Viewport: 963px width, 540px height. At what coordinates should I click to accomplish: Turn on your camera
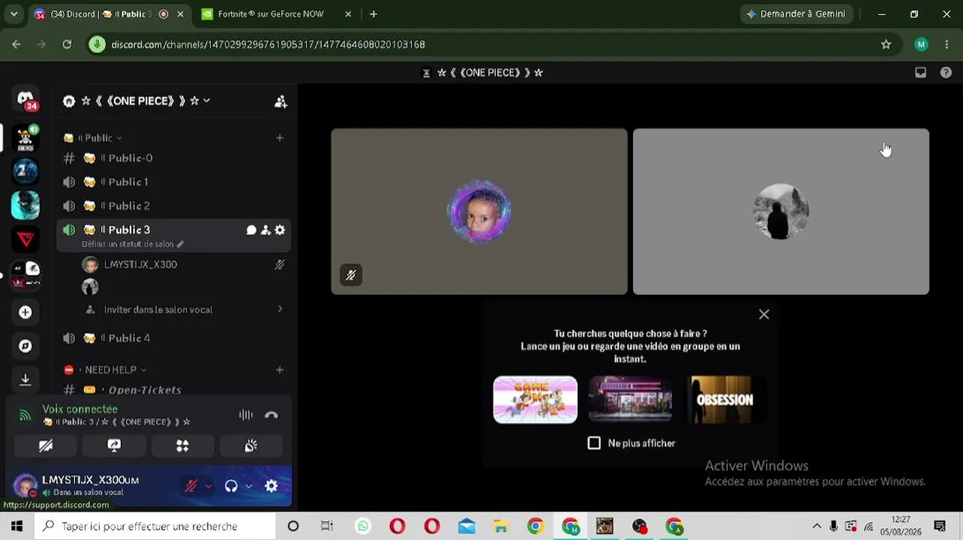(46, 445)
